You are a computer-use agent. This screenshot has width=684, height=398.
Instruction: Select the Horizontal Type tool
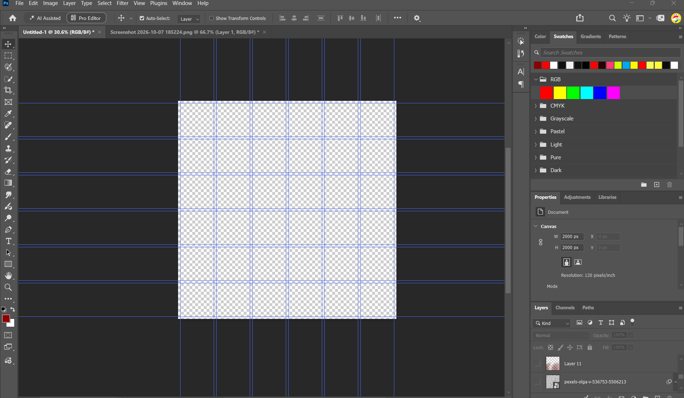tap(8, 241)
